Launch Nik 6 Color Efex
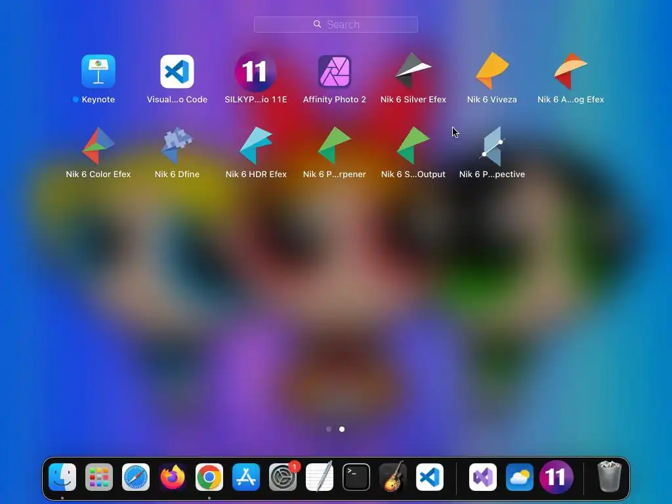The width and height of the screenshot is (672, 504). click(98, 146)
